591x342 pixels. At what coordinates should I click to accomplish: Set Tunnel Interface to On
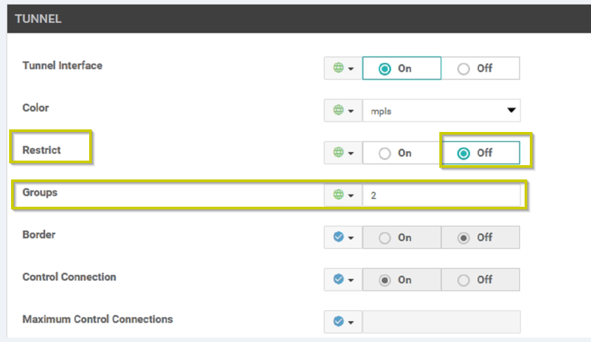[402, 68]
